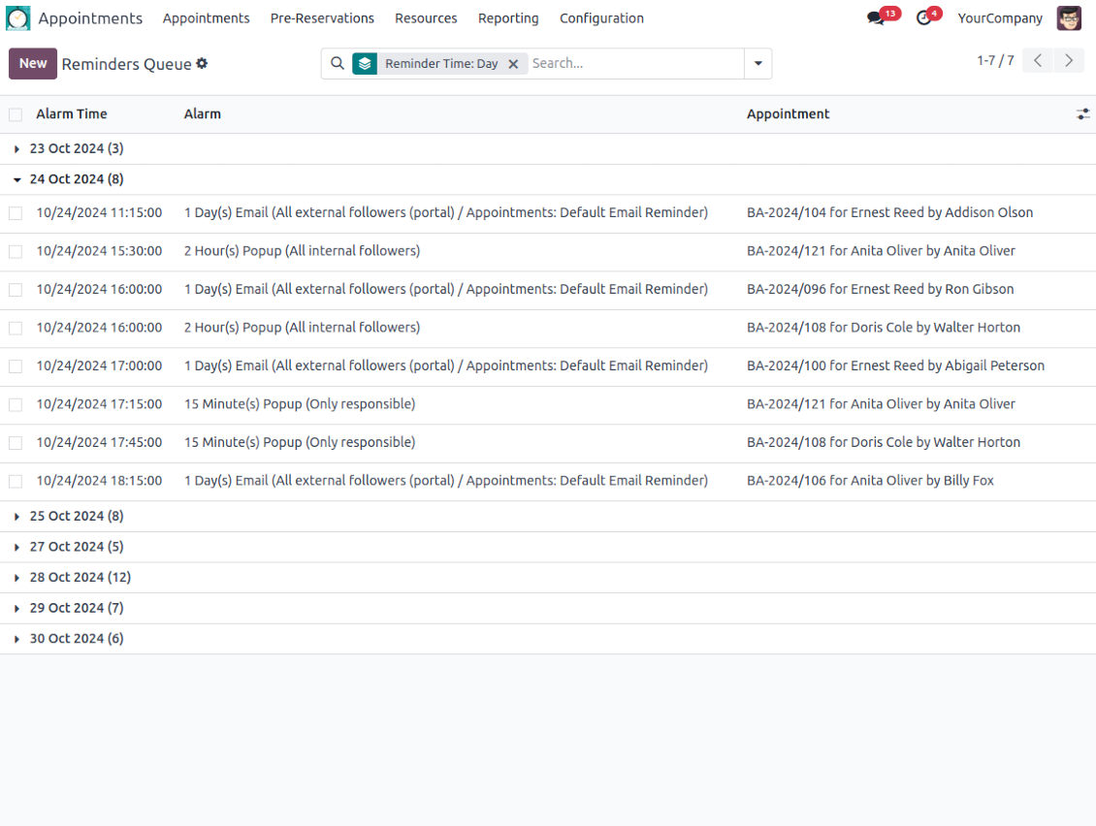
Task: Click the magnifier search icon
Action: pos(338,64)
